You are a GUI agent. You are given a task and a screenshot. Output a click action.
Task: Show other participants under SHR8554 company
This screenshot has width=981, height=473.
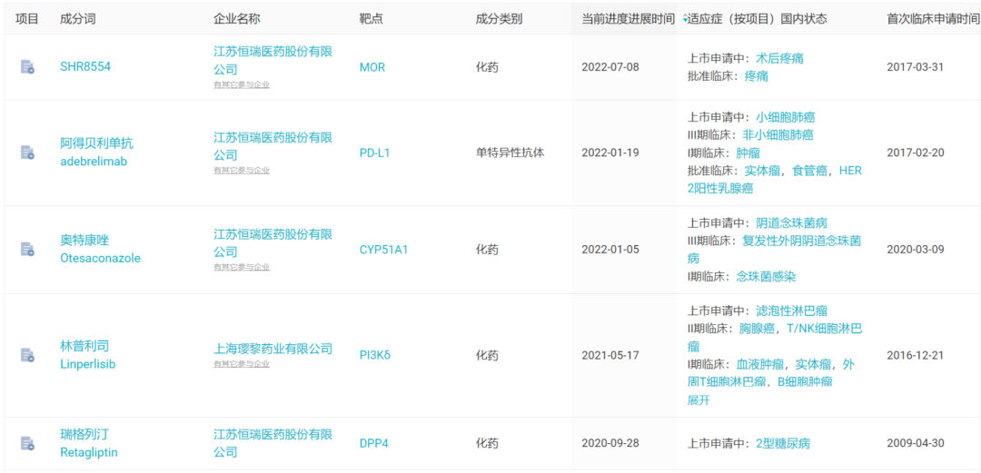coord(242,84)
